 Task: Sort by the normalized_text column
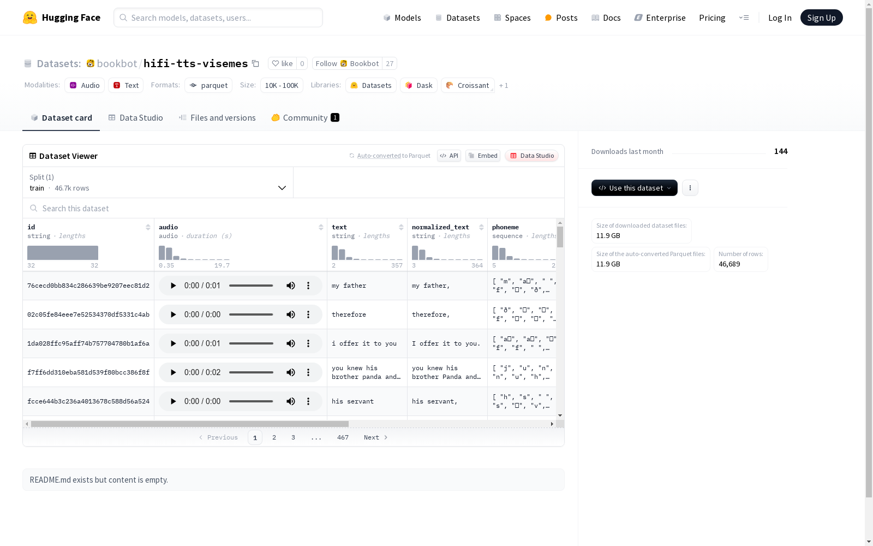point(481,227)
